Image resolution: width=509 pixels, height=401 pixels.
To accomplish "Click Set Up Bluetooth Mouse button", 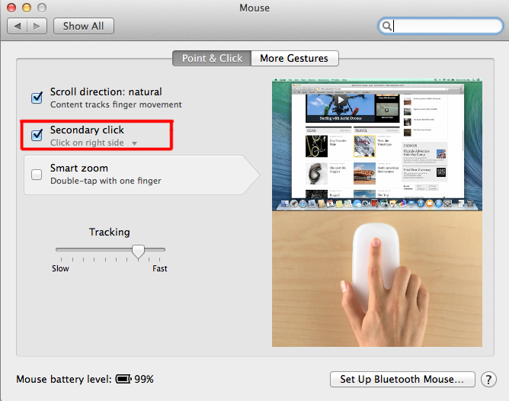I will click(402, 379).
